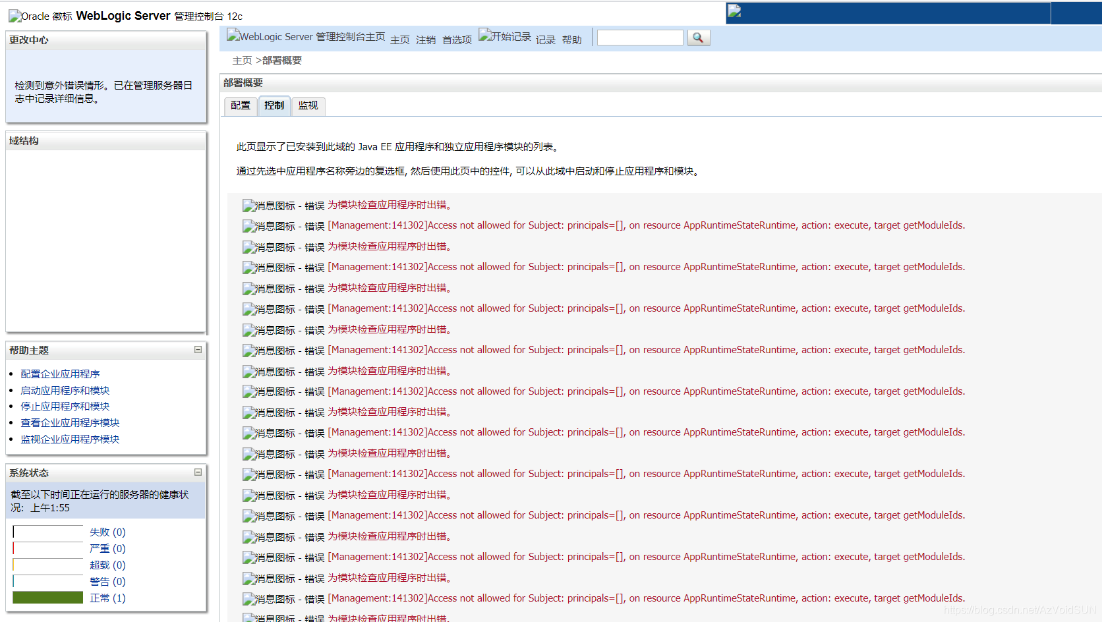Click the 超载 (0) status link
This screenshot has width=1102, height=622.
(x=107, y=565)
